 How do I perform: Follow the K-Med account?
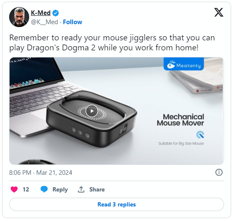click(x=72, y=22)
